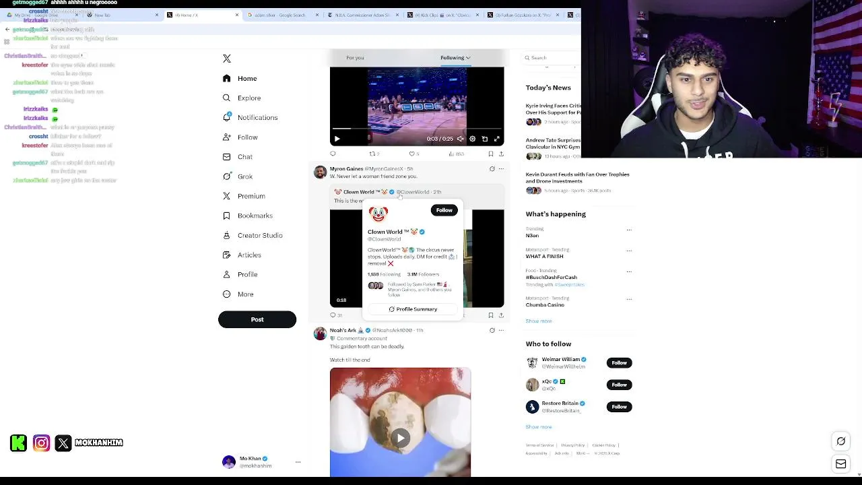Click Grok explain icon on Myron Gaines post

[x=492, y=169]
